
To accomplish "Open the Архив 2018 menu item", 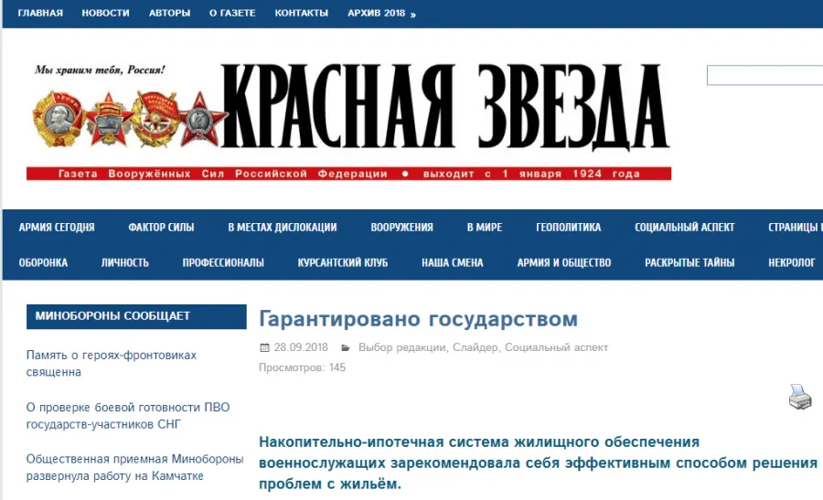I will click(377, 13).
